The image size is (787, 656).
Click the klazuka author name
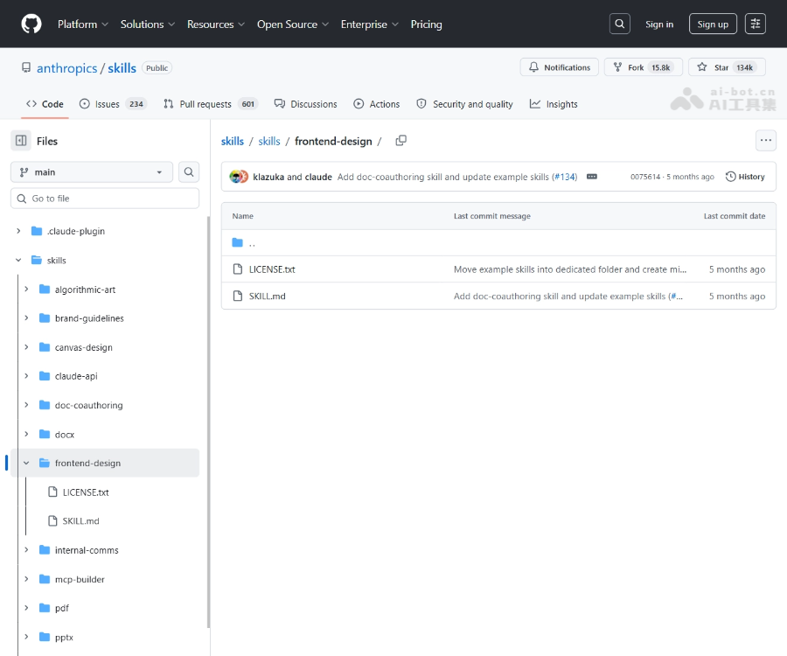point(268,177)
